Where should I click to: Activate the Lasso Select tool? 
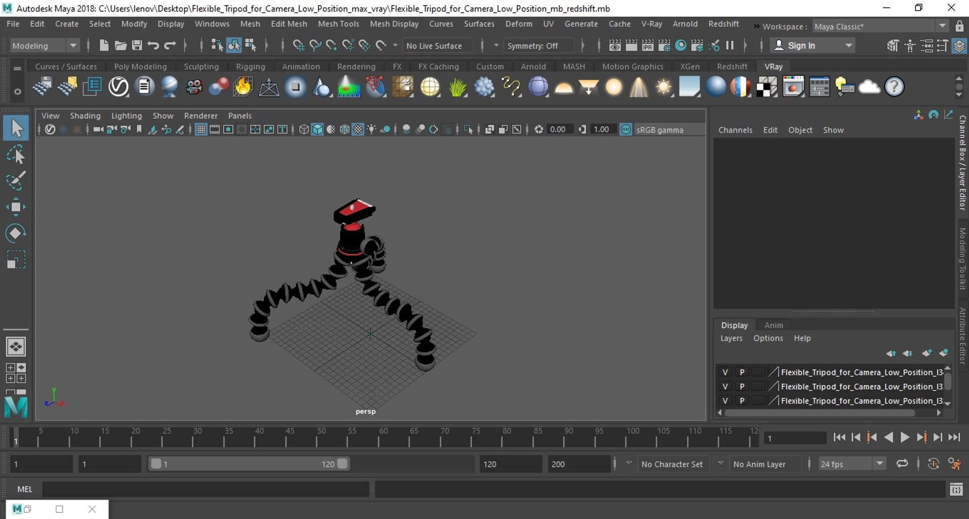point(16,154)
